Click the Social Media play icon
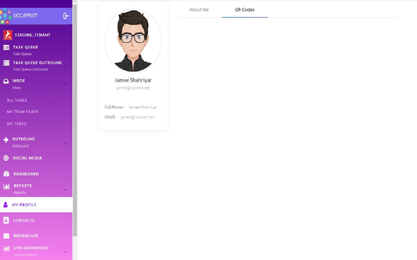417x260 pixels. 6,158
